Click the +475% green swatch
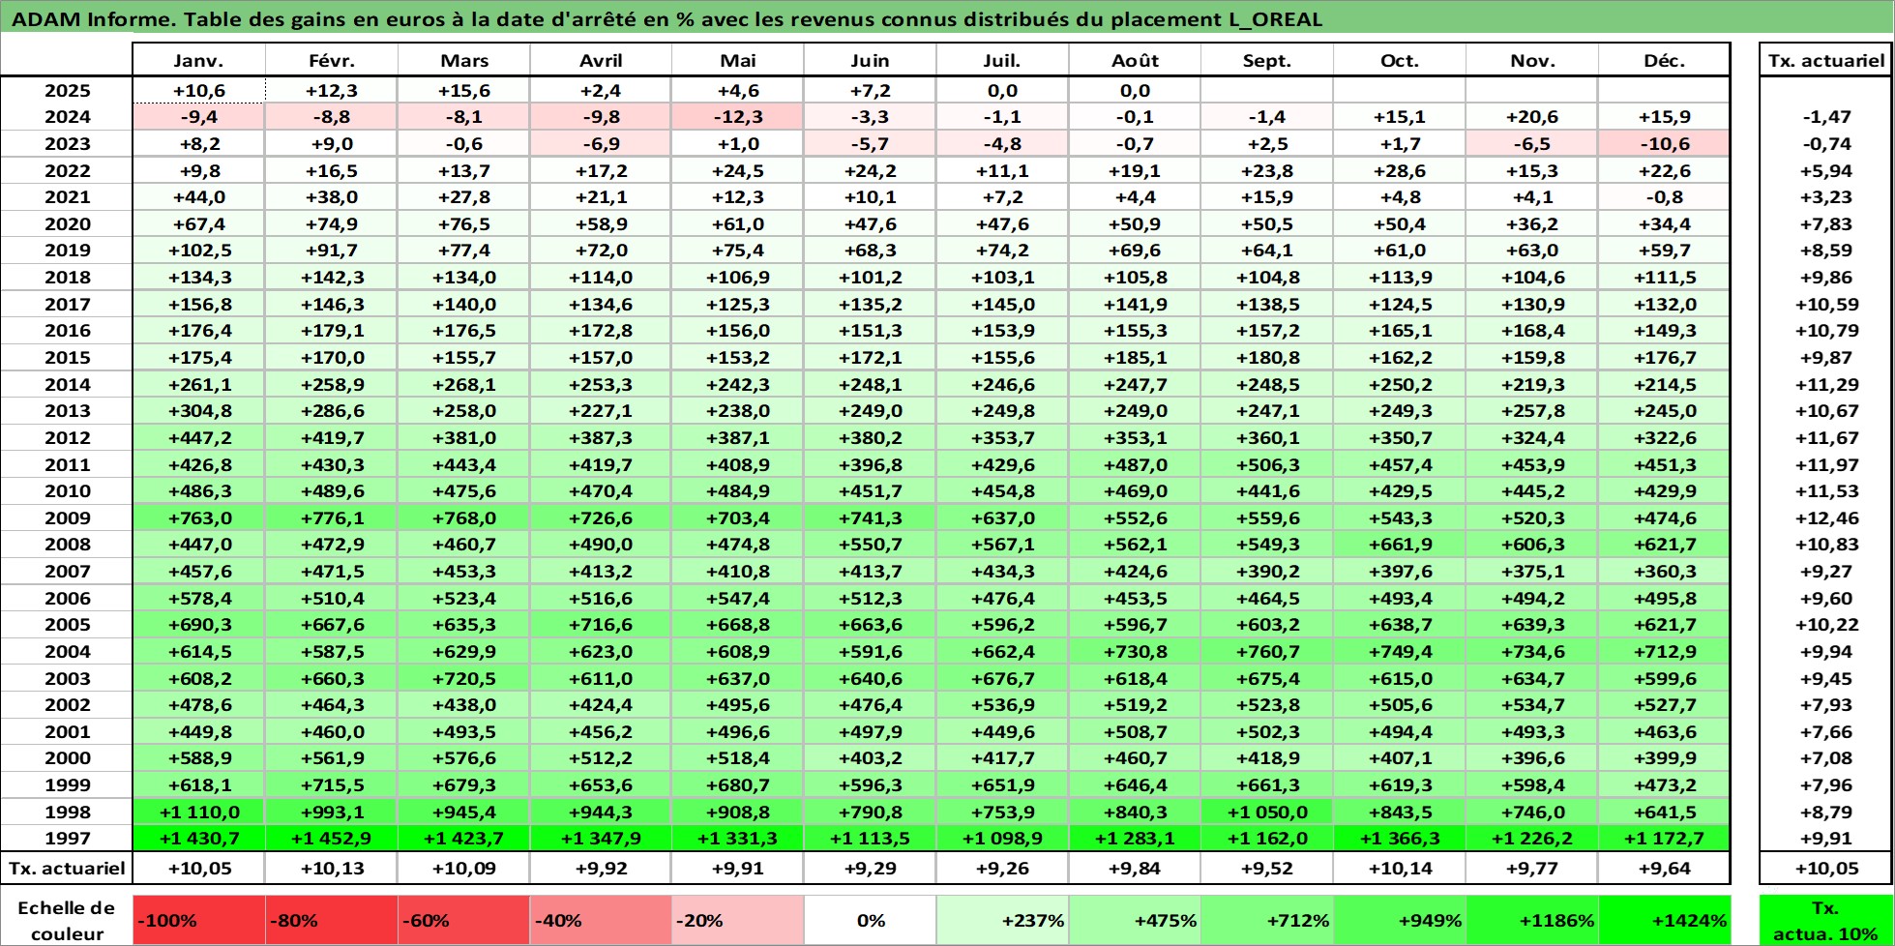 coord(1135,921)
